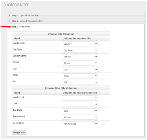Viewport: 147px width, 140px height.
Task: Click the Column in Transaction File header
Action: (80, 93)
